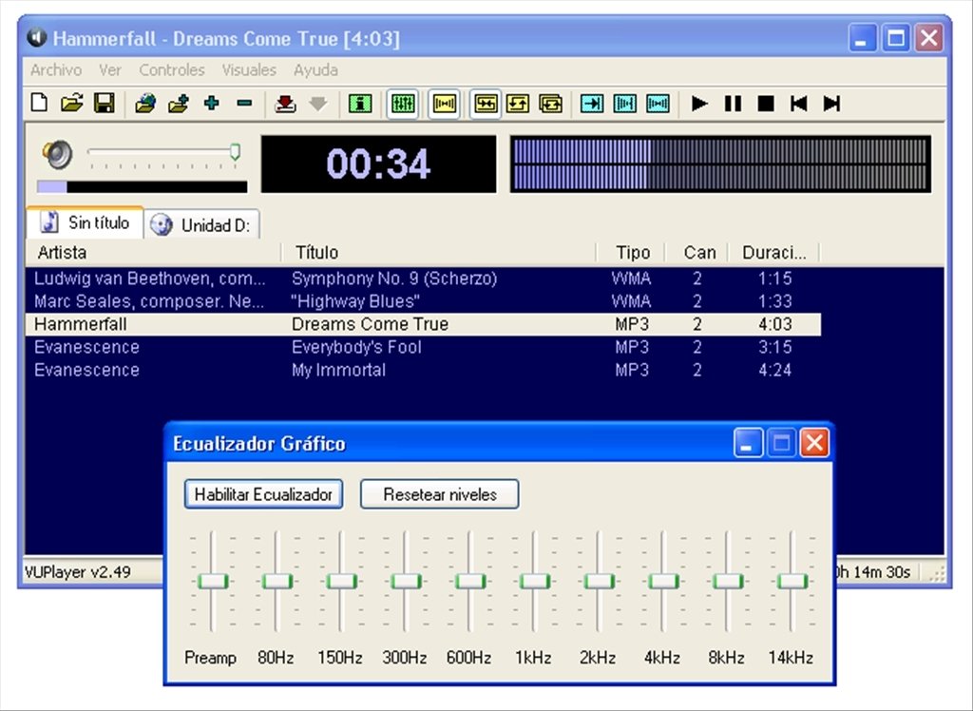973x711 pixels.
Task: Add files using the plus icon
Action: pyautogui.click(x=212, y=103)
